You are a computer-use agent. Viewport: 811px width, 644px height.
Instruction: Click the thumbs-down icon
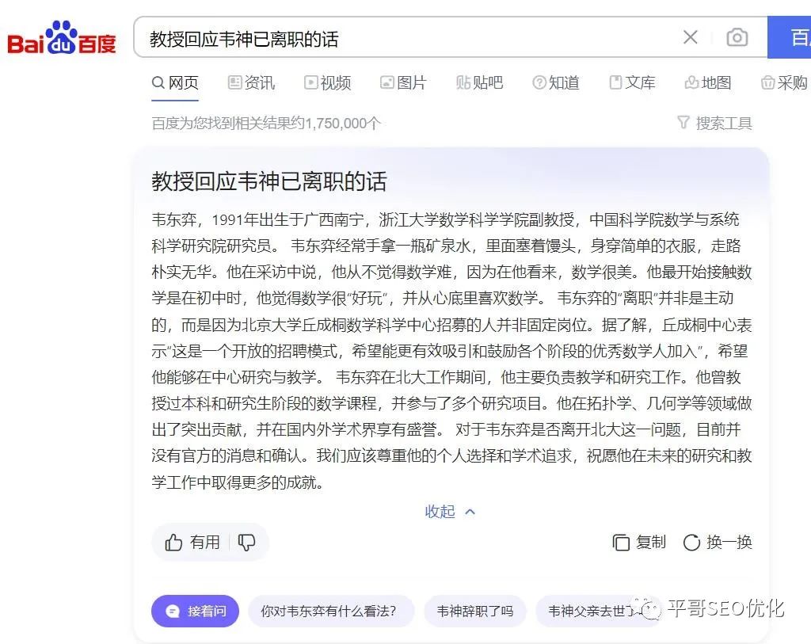pyautogui.click(x=247, y=542)
